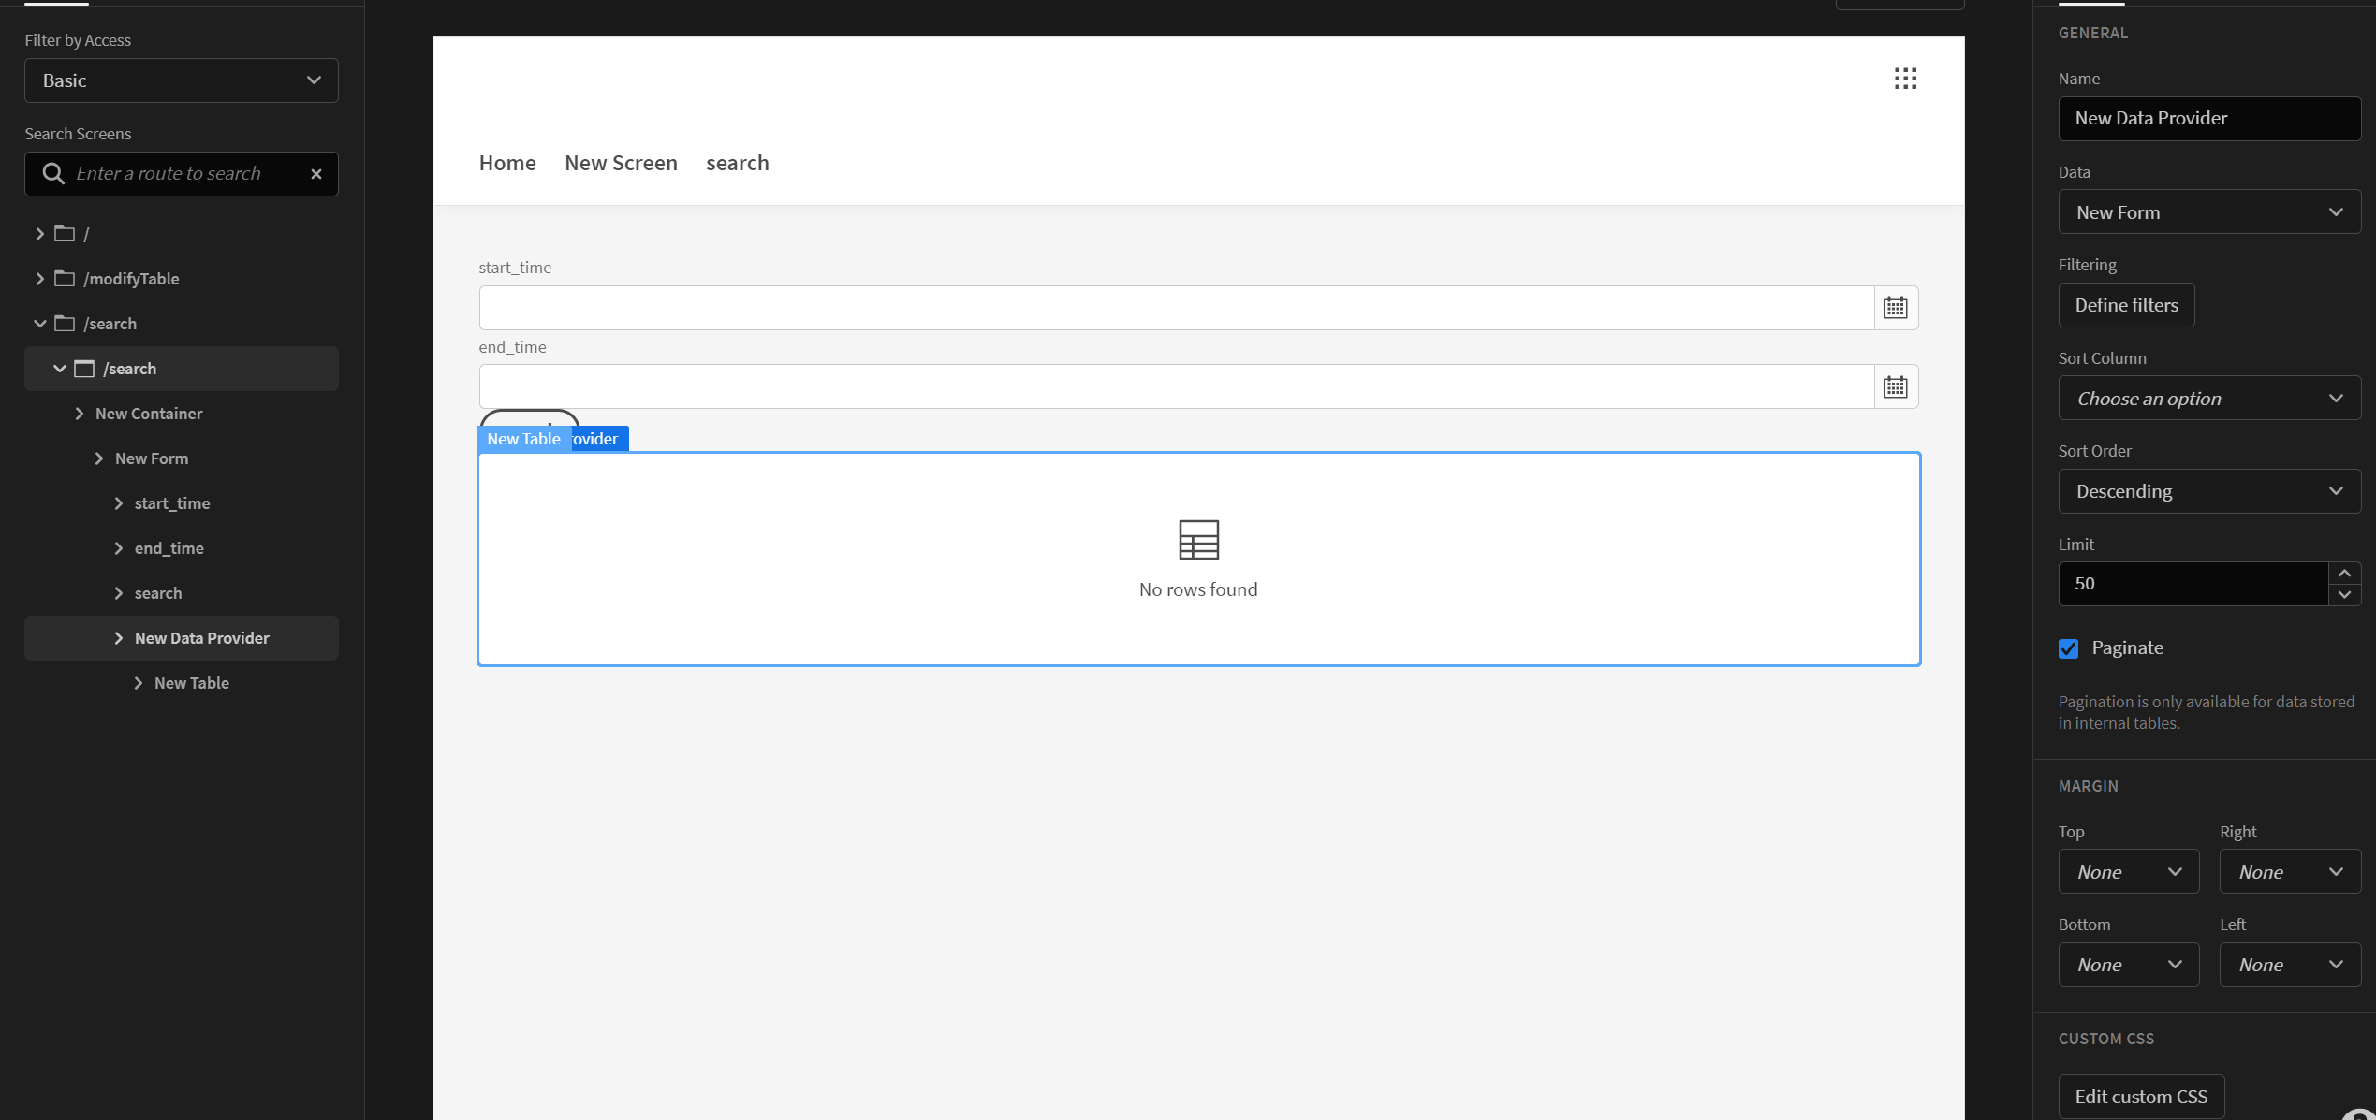Image resolution: width=2376 pixels, height=1120 pixels.
Task: Expand the New Form tree item
Action: tap(100, 458)
